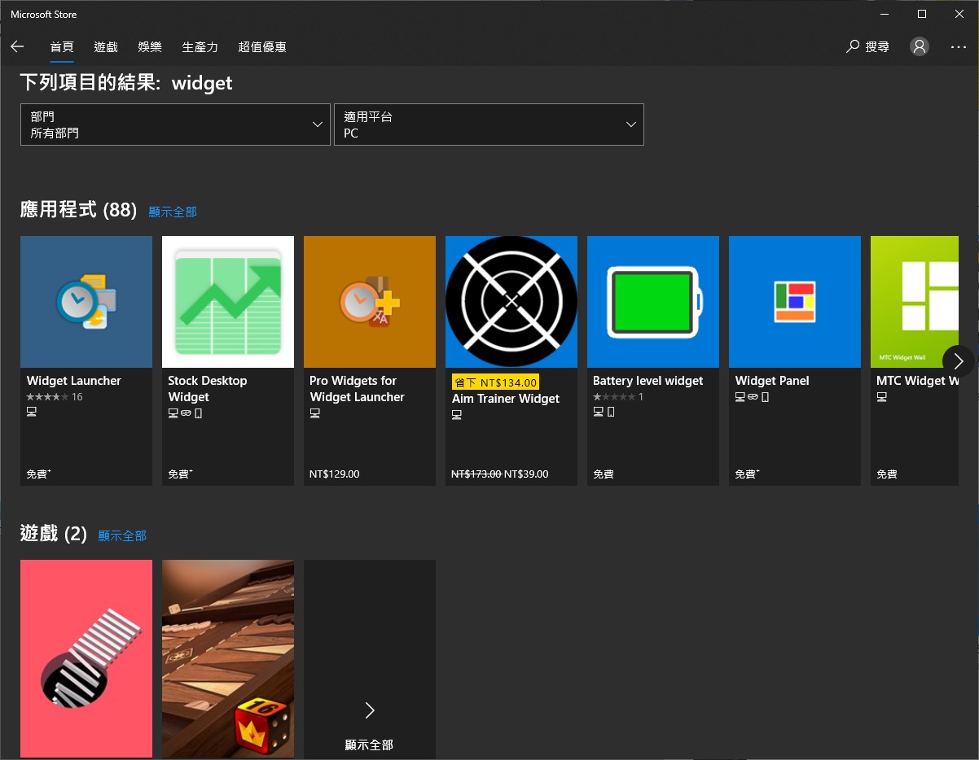Click the user account profile icon

920,46
